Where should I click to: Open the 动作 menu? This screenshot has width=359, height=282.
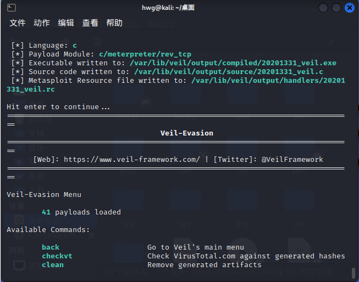coord(42,23)
